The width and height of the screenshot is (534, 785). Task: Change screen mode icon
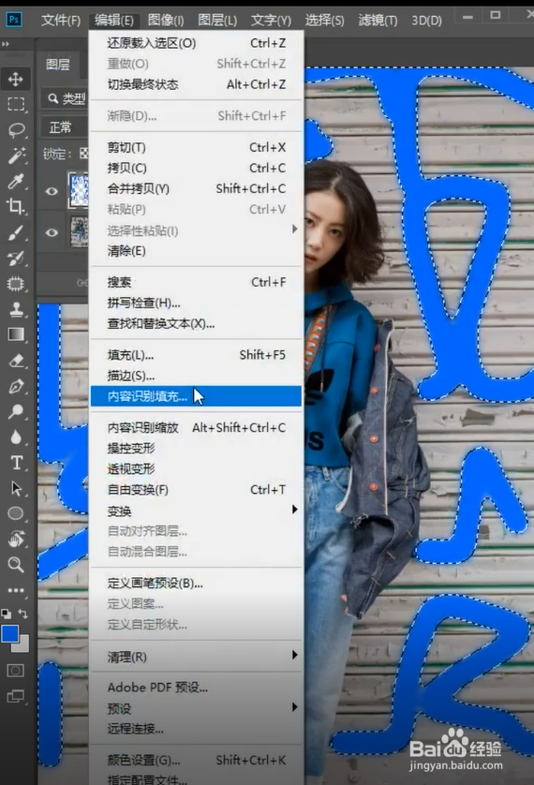tap(16, 696)
